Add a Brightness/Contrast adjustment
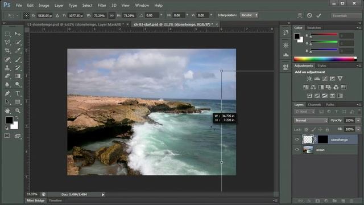Image resolution: width=364 pixels, height=205 pixels. pos(309,79)
